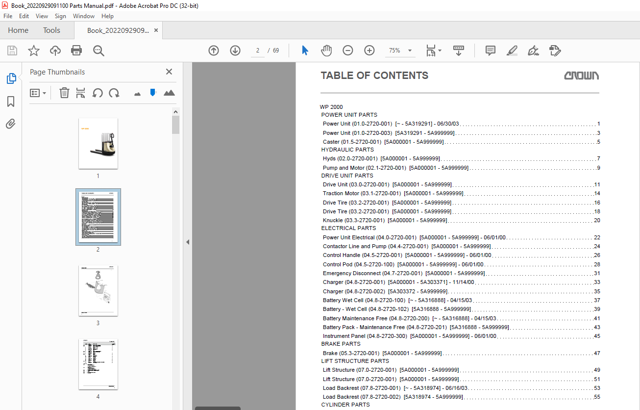This screenshot has height=410, width=640.
Task: Open the Attachments paperclip pane
Action: click(x=11, y=124)
